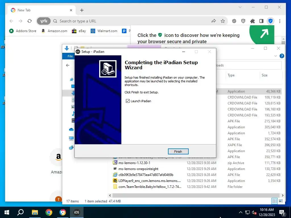Open the Extensions puzzle icon
Screen dimensions: 291x218
(x=252, y=21)
